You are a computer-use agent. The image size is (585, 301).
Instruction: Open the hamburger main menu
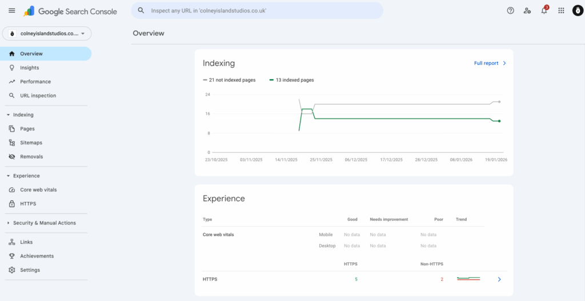(x=12, y=11)
